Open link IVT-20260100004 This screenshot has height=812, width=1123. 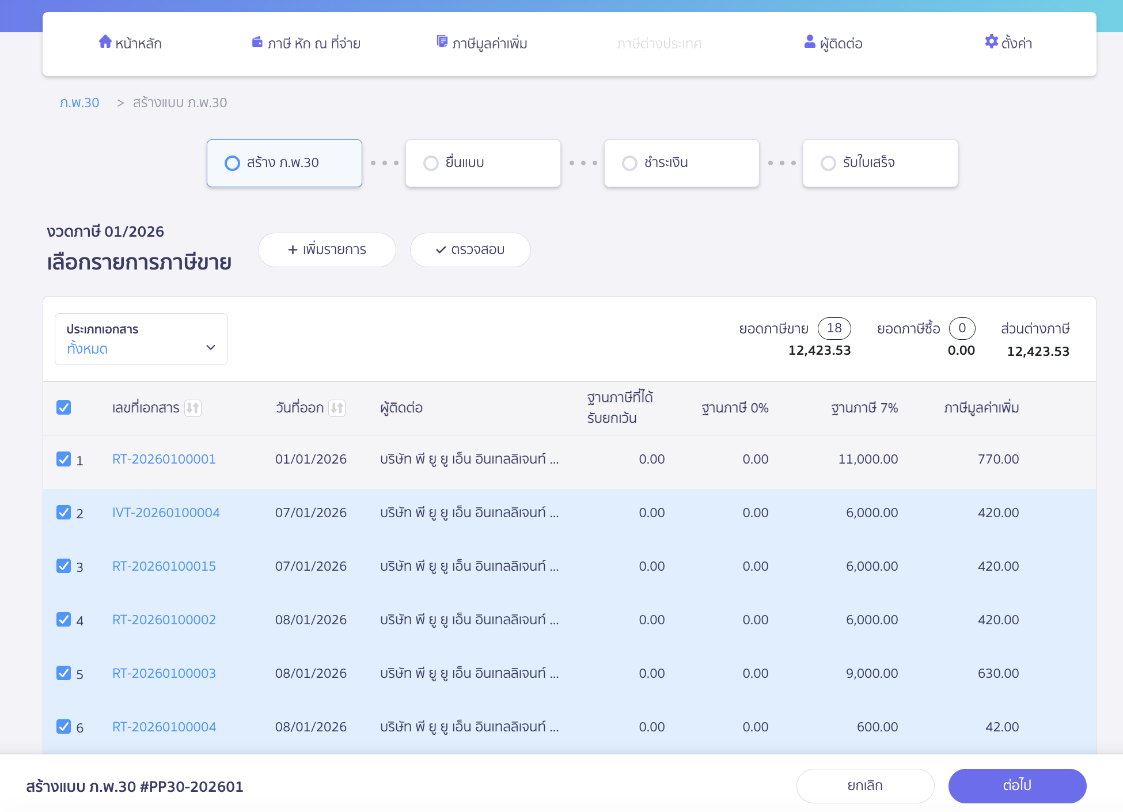[166, 513]
